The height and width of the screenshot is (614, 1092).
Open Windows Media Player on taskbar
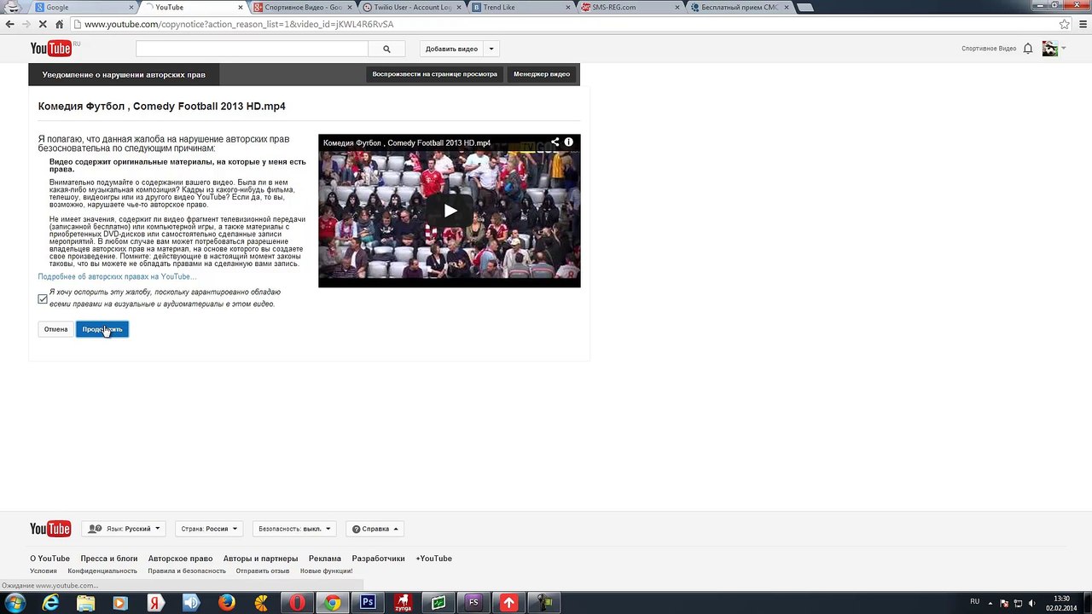(x=120, y=603)
